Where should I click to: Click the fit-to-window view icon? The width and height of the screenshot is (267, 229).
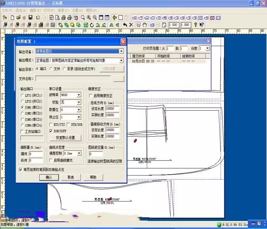coord(101,18)
